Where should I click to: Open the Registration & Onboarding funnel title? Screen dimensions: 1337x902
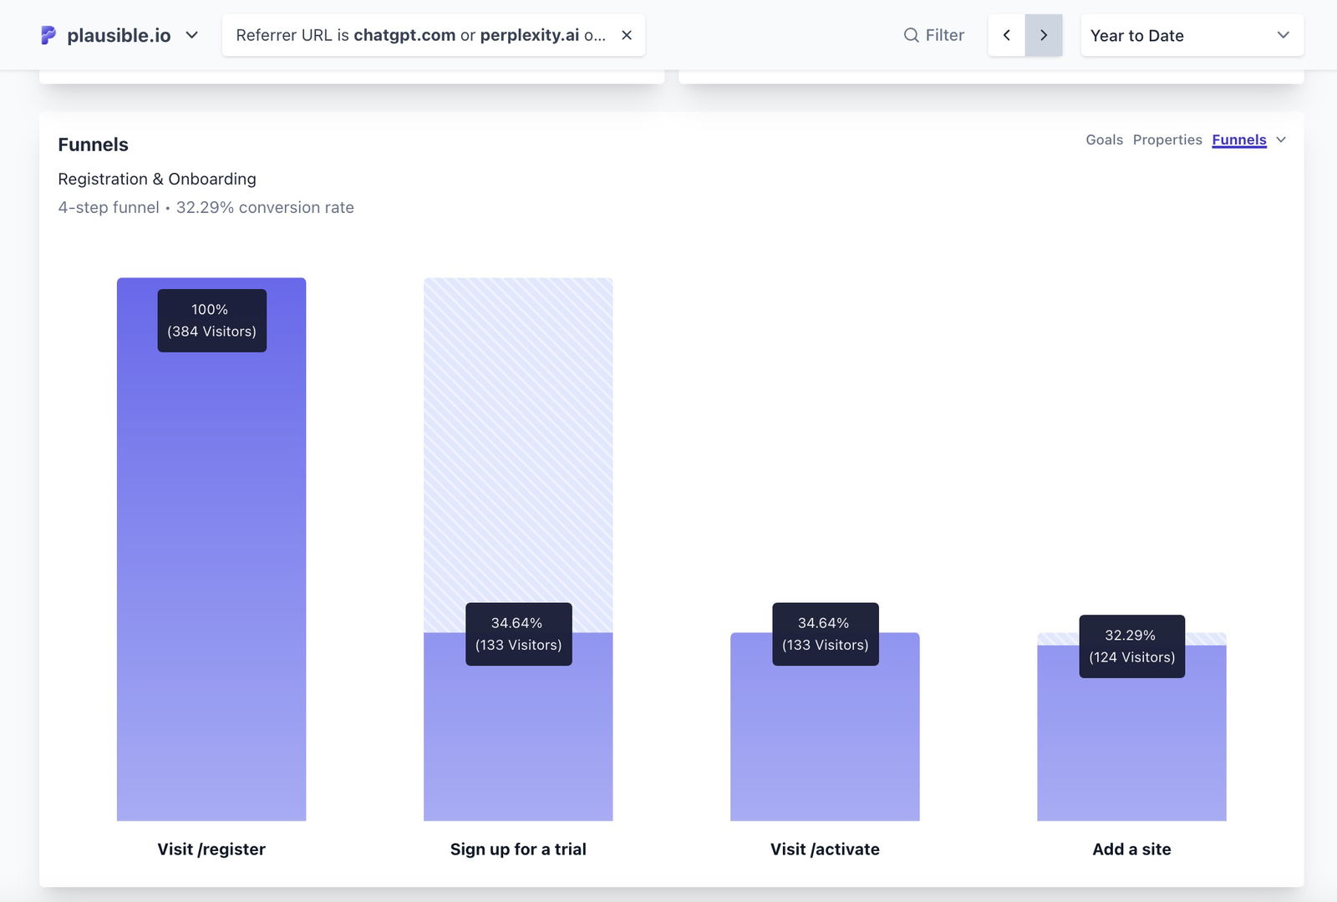(156, 179)
